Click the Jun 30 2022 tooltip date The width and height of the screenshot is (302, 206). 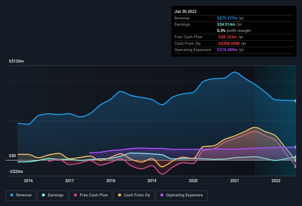(x=185, y=11)
